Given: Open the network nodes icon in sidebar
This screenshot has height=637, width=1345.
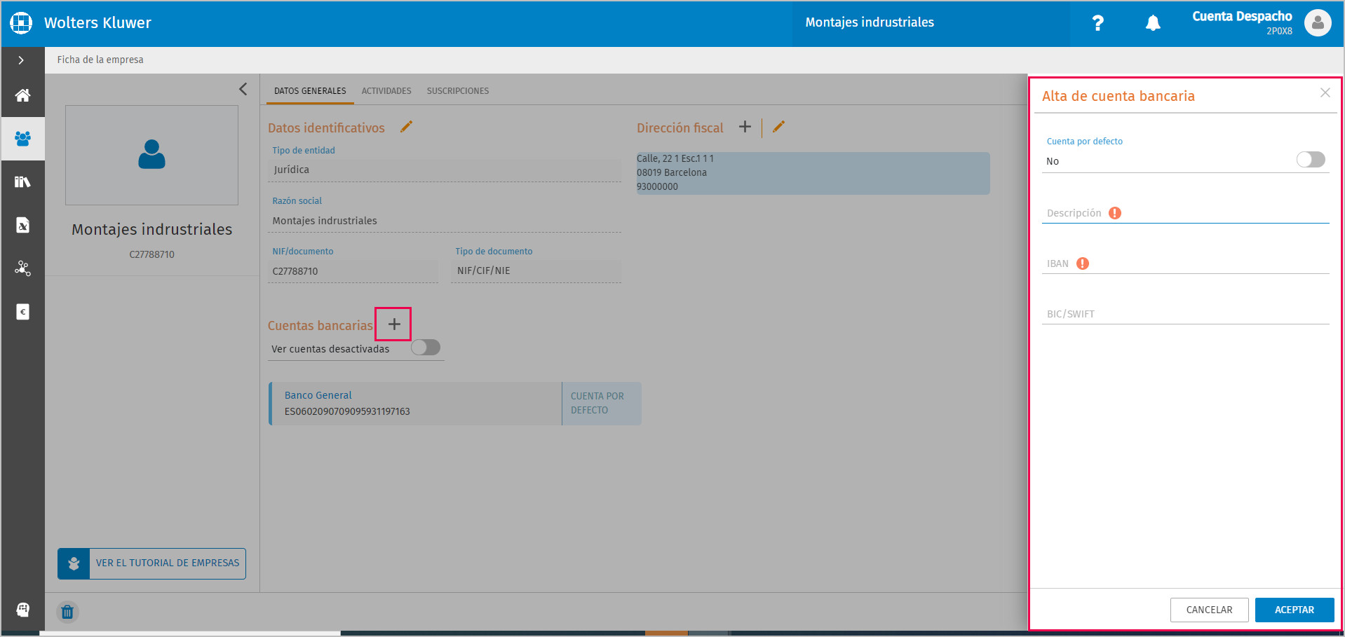Looking at the screenshot, I should tap(22, 268).
